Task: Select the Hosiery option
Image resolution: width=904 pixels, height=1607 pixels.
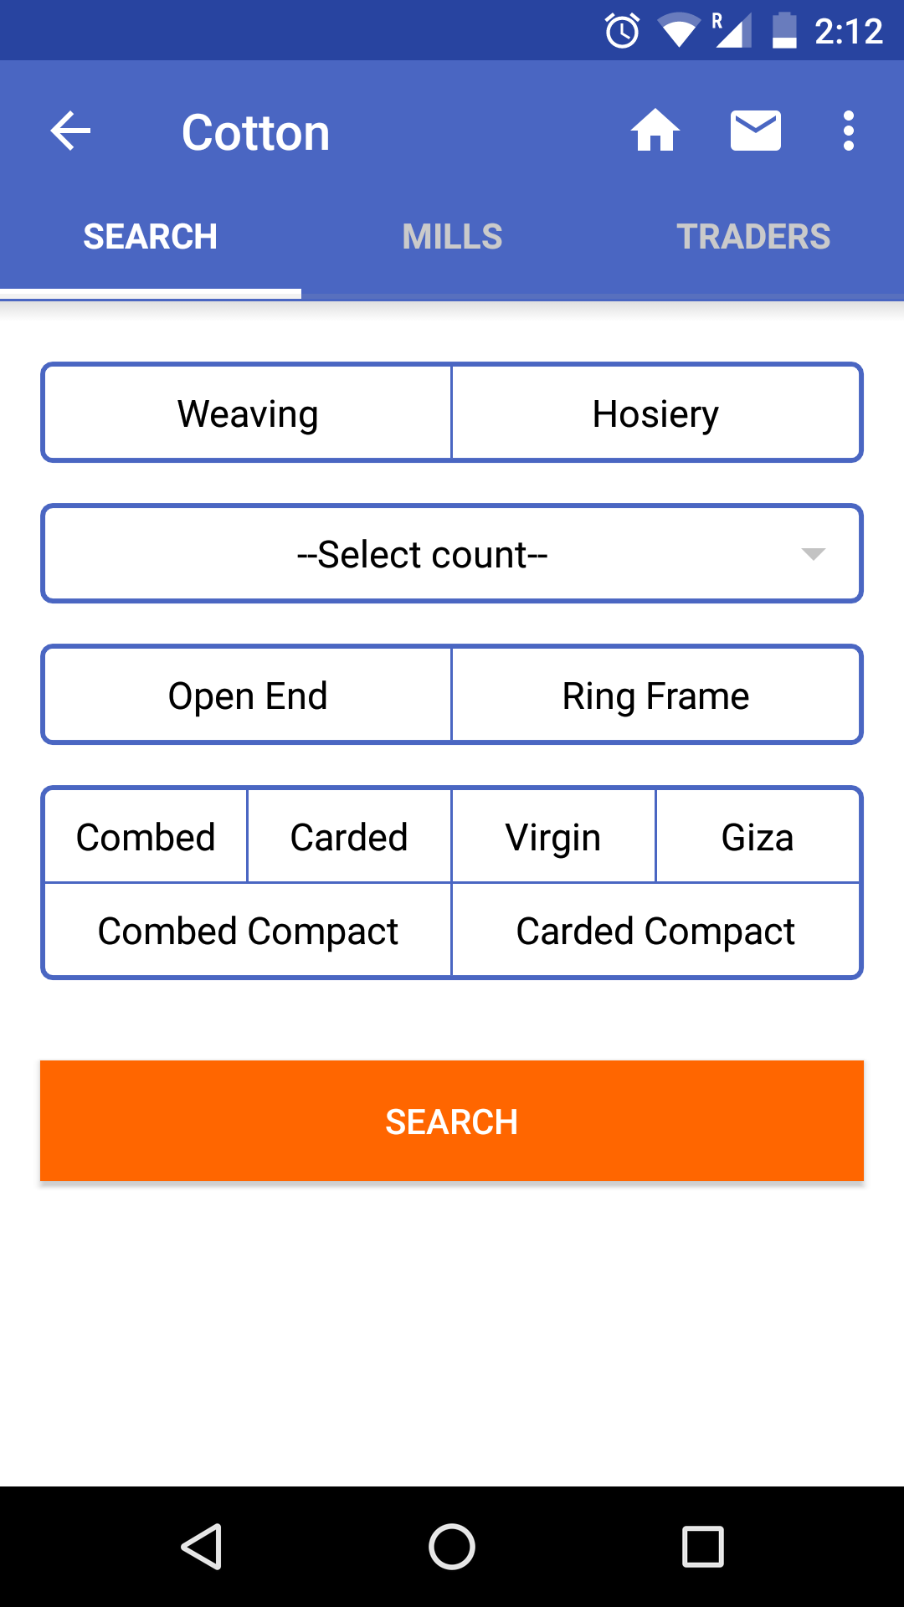Action: pos(656,413)
